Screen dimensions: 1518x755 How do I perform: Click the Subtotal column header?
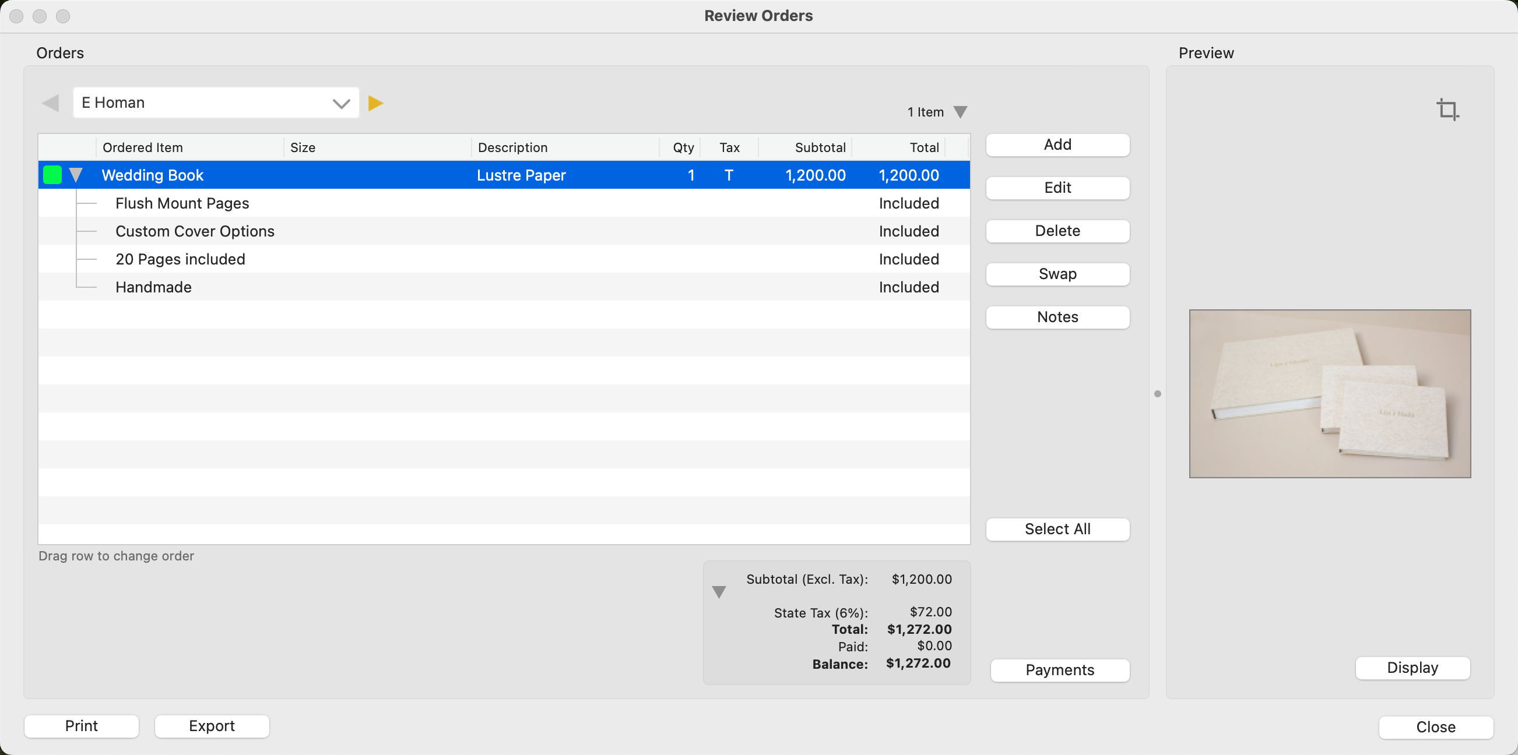coord(819,147)
